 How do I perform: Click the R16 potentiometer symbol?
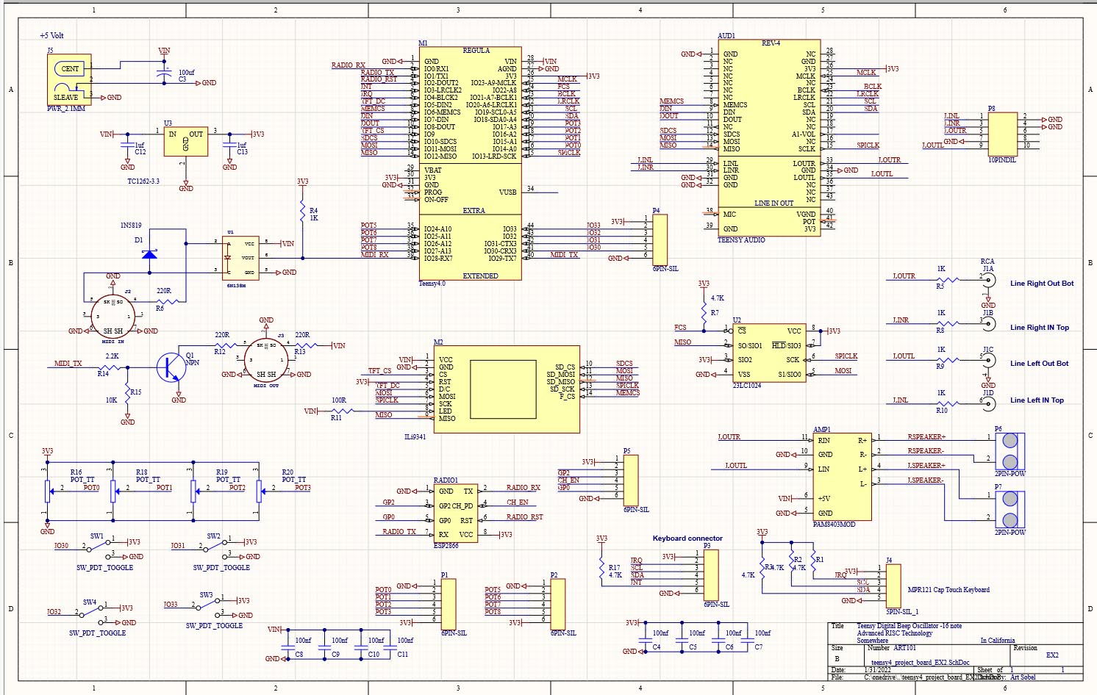(x=48, y=489)
